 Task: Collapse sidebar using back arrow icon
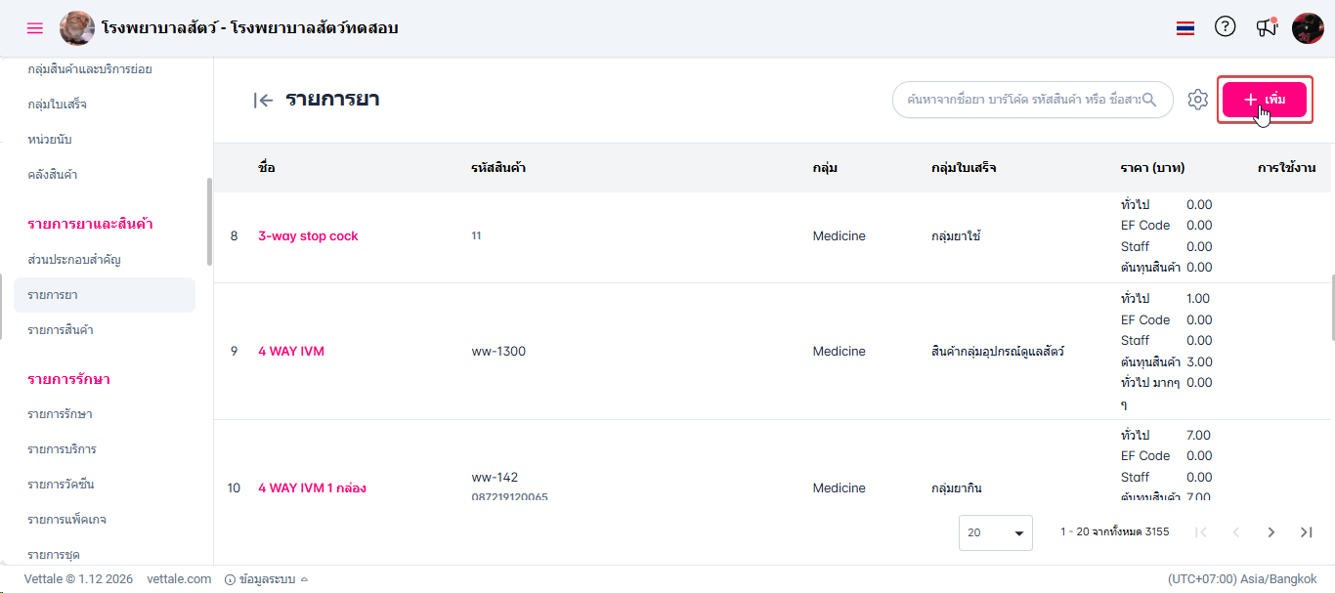262,100
